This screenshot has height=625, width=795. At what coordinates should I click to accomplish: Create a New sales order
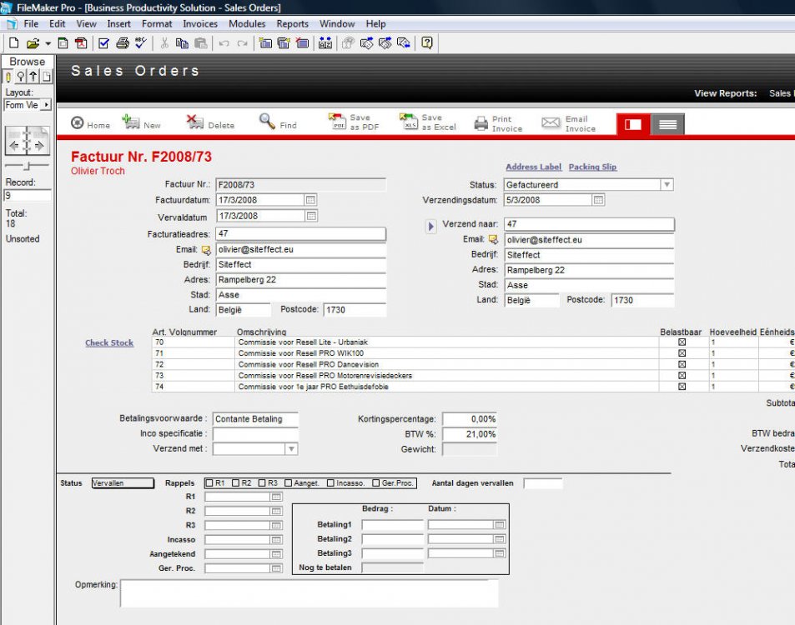click(x=131, y=122)
